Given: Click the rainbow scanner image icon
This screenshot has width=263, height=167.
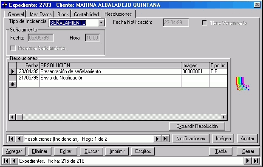Looking at the screenshot, I should 242,84.
